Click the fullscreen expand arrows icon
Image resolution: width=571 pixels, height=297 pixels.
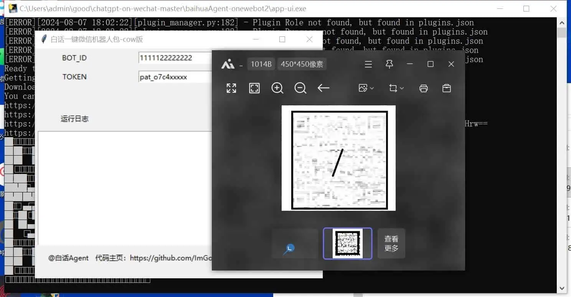231,88
